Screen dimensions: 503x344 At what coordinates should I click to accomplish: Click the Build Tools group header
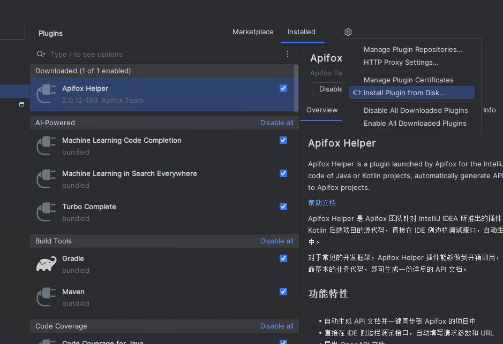164,241
